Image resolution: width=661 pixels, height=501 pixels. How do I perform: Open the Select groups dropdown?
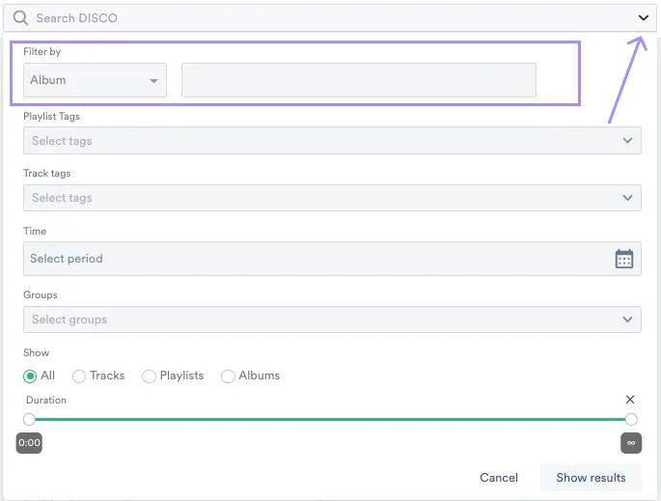(x=332, y=320)
